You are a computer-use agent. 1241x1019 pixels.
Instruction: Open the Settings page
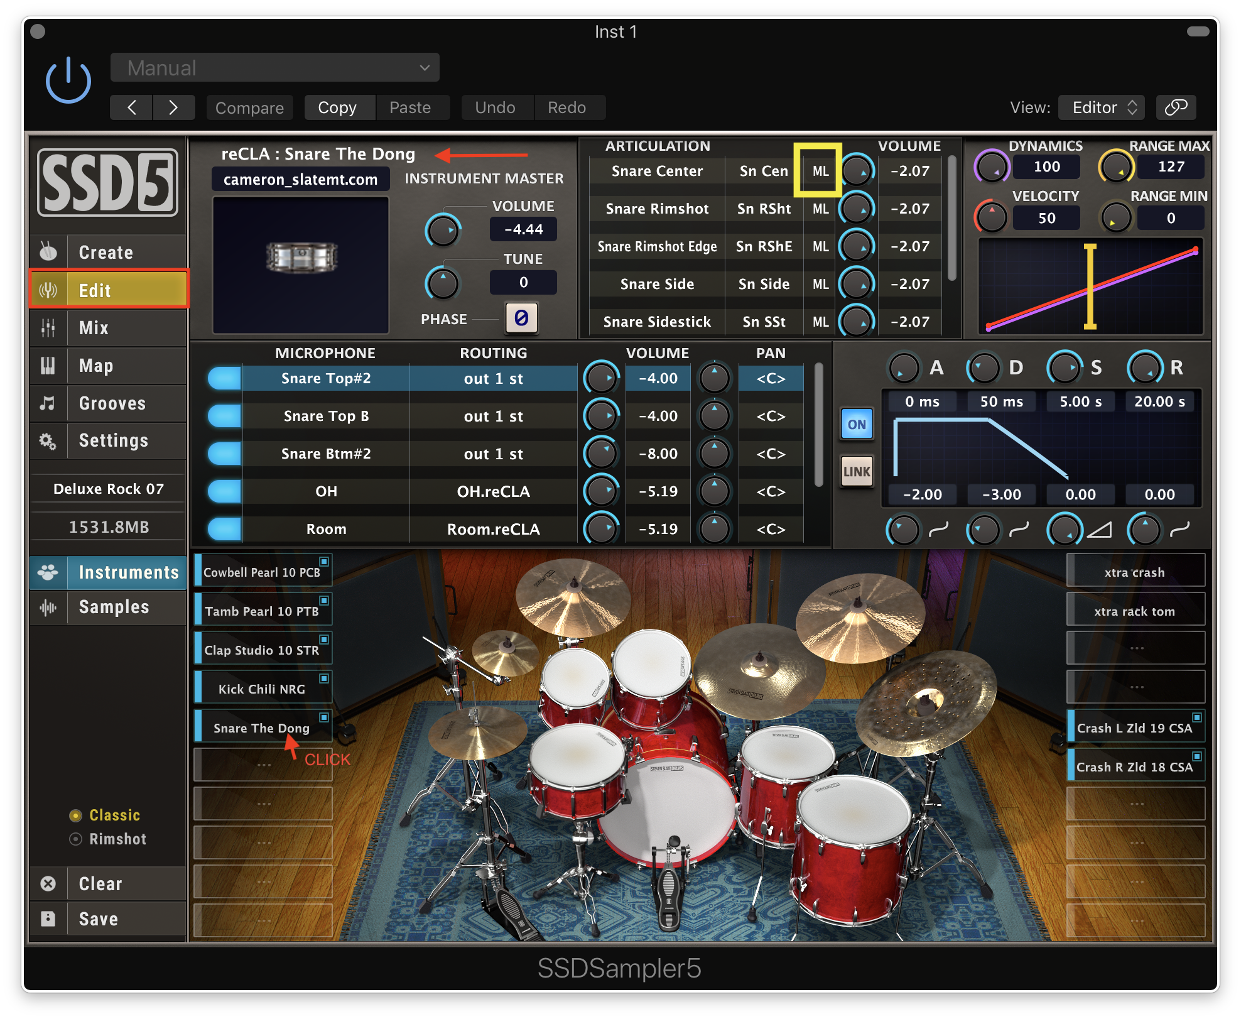108,440
